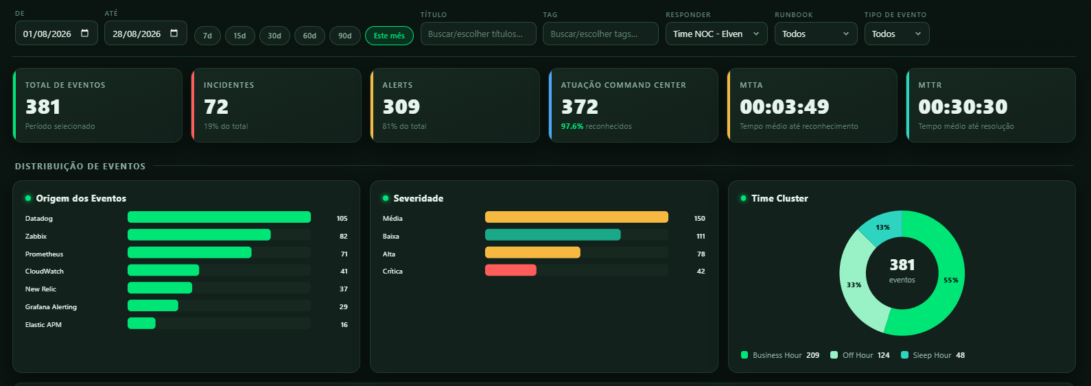Focus the Título search field
This screenshot has width=1091, height=386.
point(478,34)
